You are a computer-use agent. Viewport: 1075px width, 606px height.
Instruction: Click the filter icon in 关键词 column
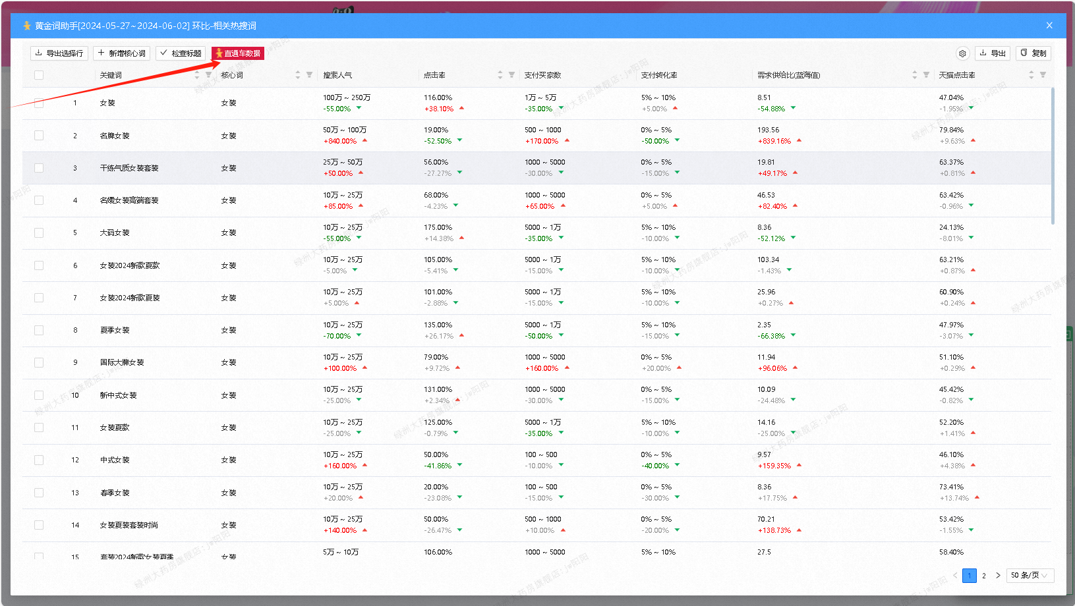[x=208, y=75]
